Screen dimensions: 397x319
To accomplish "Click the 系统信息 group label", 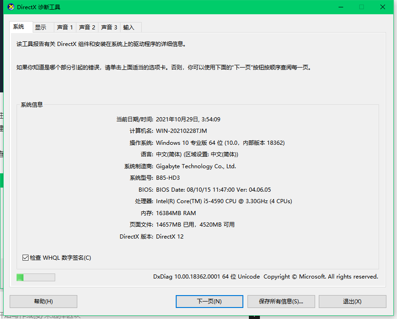I will pyautogui.click(x=32, y=104).
